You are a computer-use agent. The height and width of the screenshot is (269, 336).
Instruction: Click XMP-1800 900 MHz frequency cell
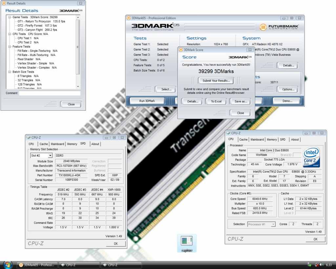coord(114,194)
